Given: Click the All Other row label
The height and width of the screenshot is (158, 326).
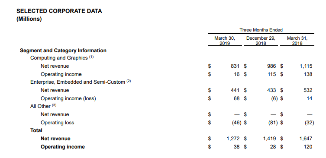Looking at the screenshot, I should (40, 106).
